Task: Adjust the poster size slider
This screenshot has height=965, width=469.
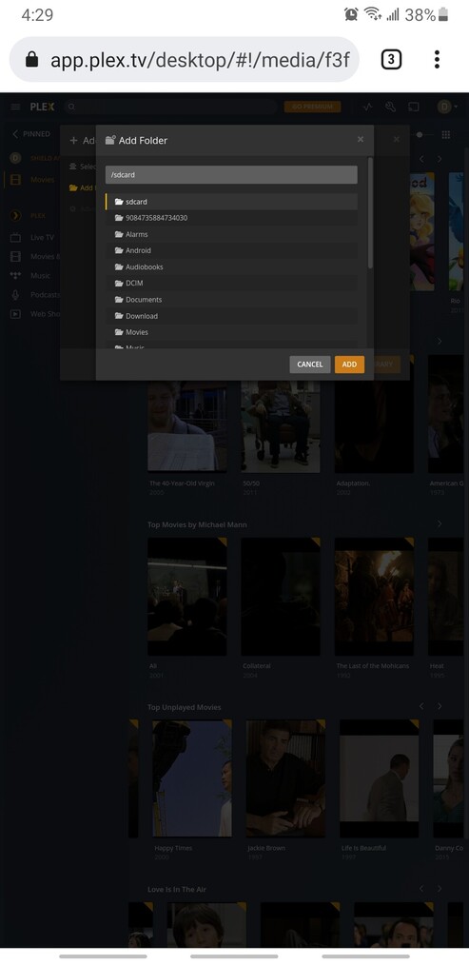Action: tap(420, 134)
